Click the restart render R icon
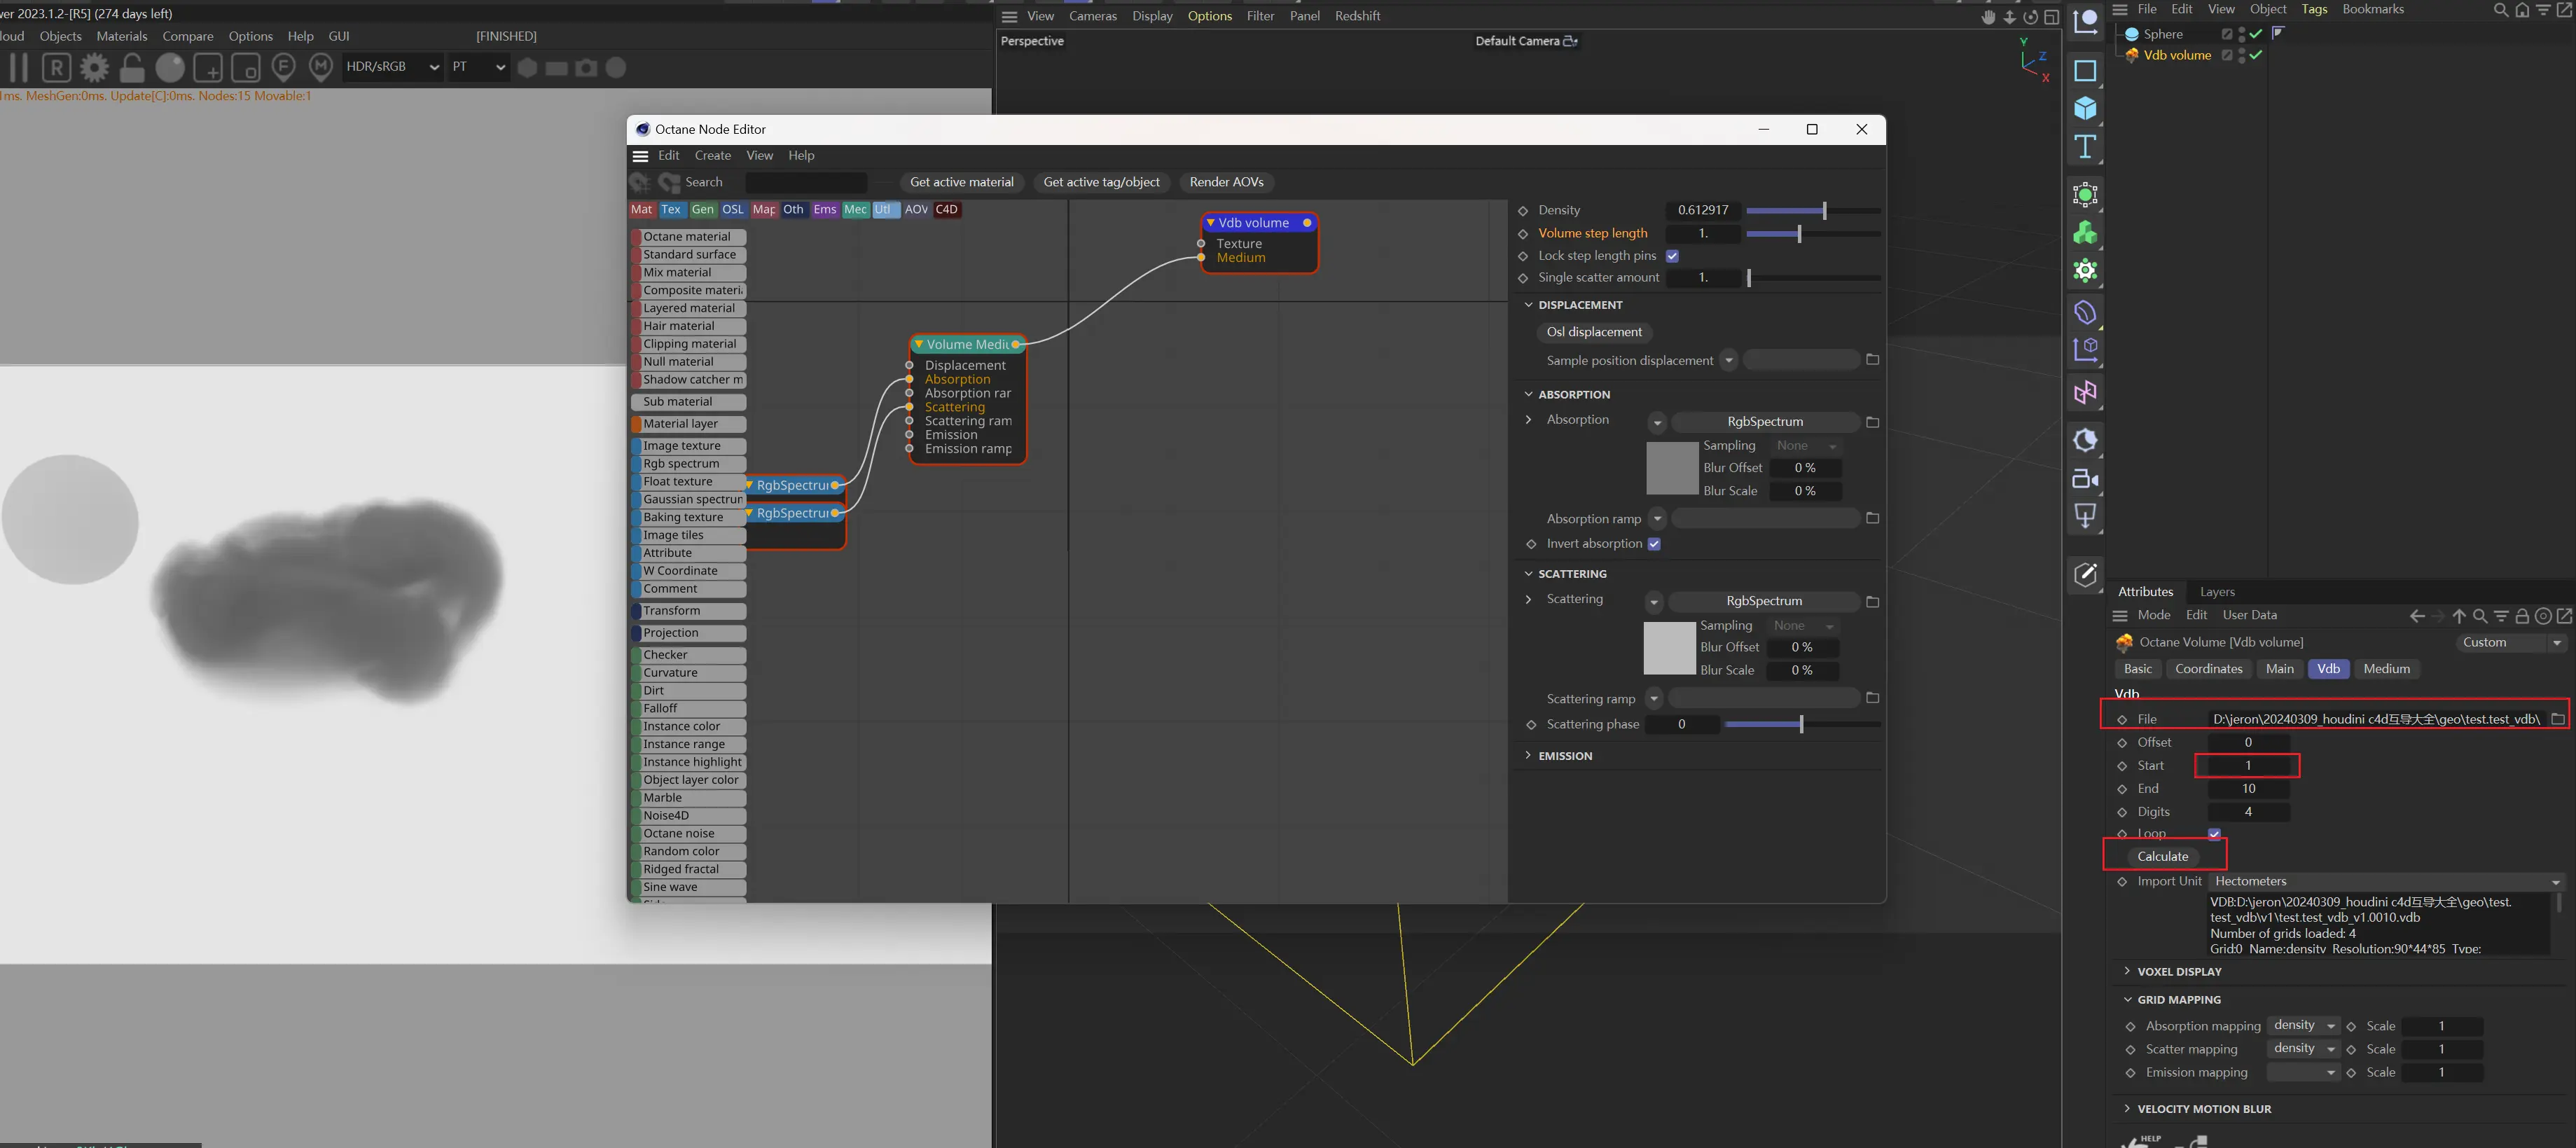 coord(56,67)
